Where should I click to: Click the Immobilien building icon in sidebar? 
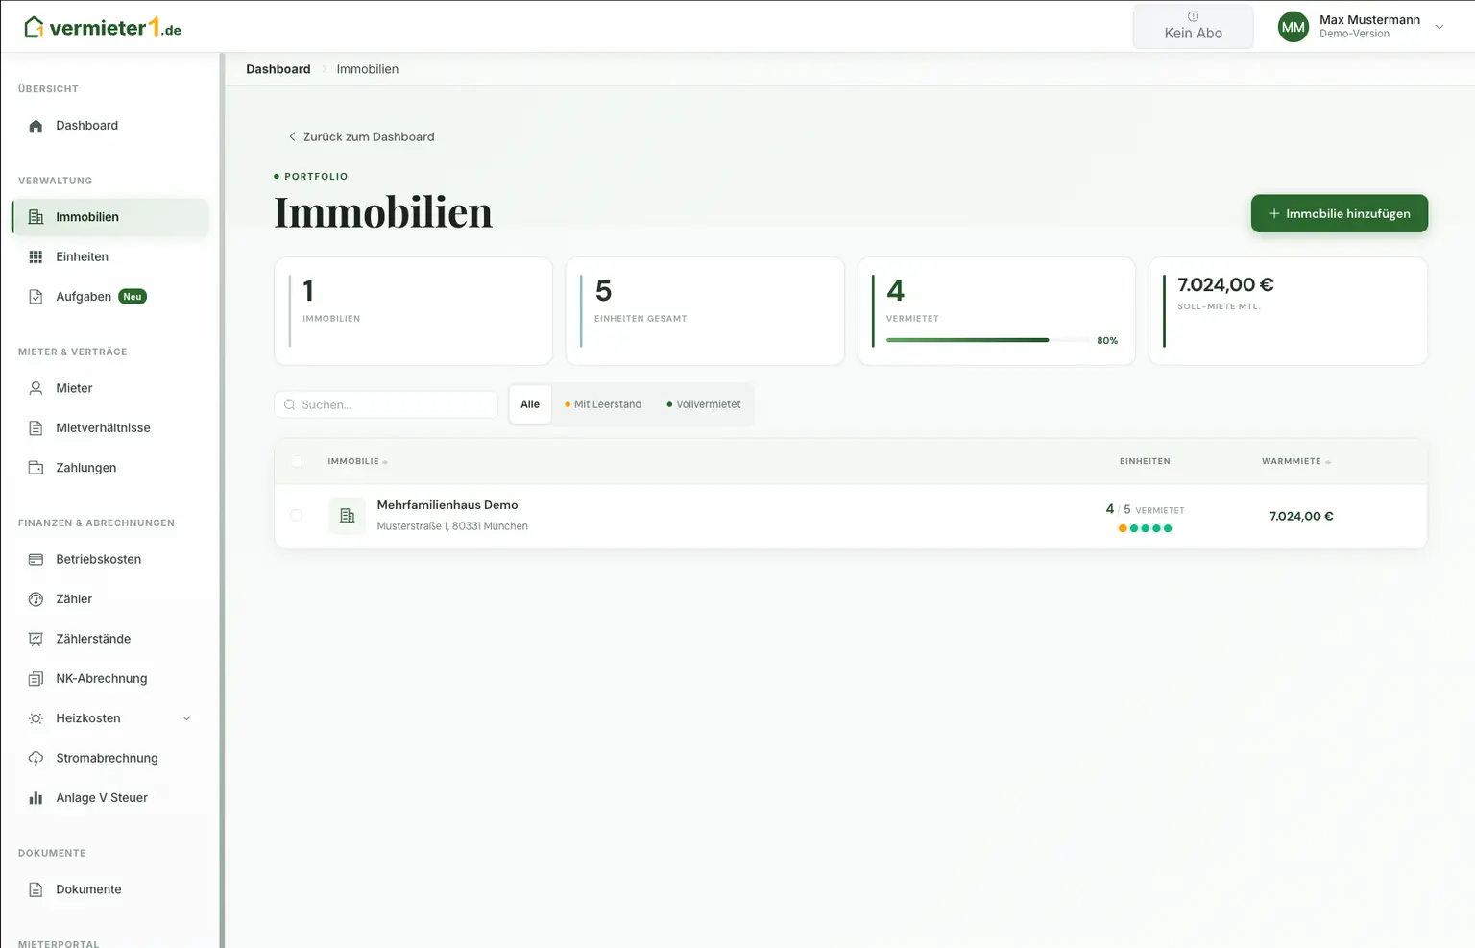pyautogui.click(x=36, y=217)
